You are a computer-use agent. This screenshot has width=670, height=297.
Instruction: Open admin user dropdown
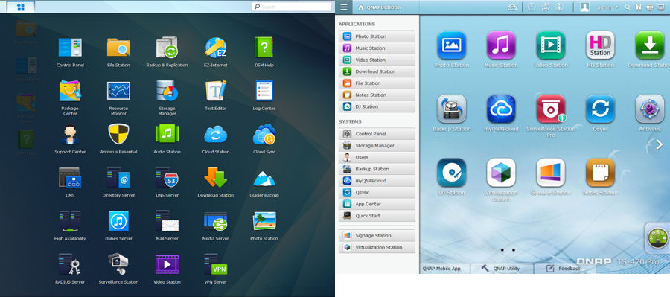tap(607, 7)
